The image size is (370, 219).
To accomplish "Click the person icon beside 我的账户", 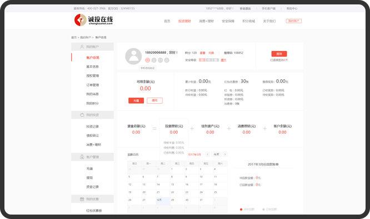I will pos(82,47).
